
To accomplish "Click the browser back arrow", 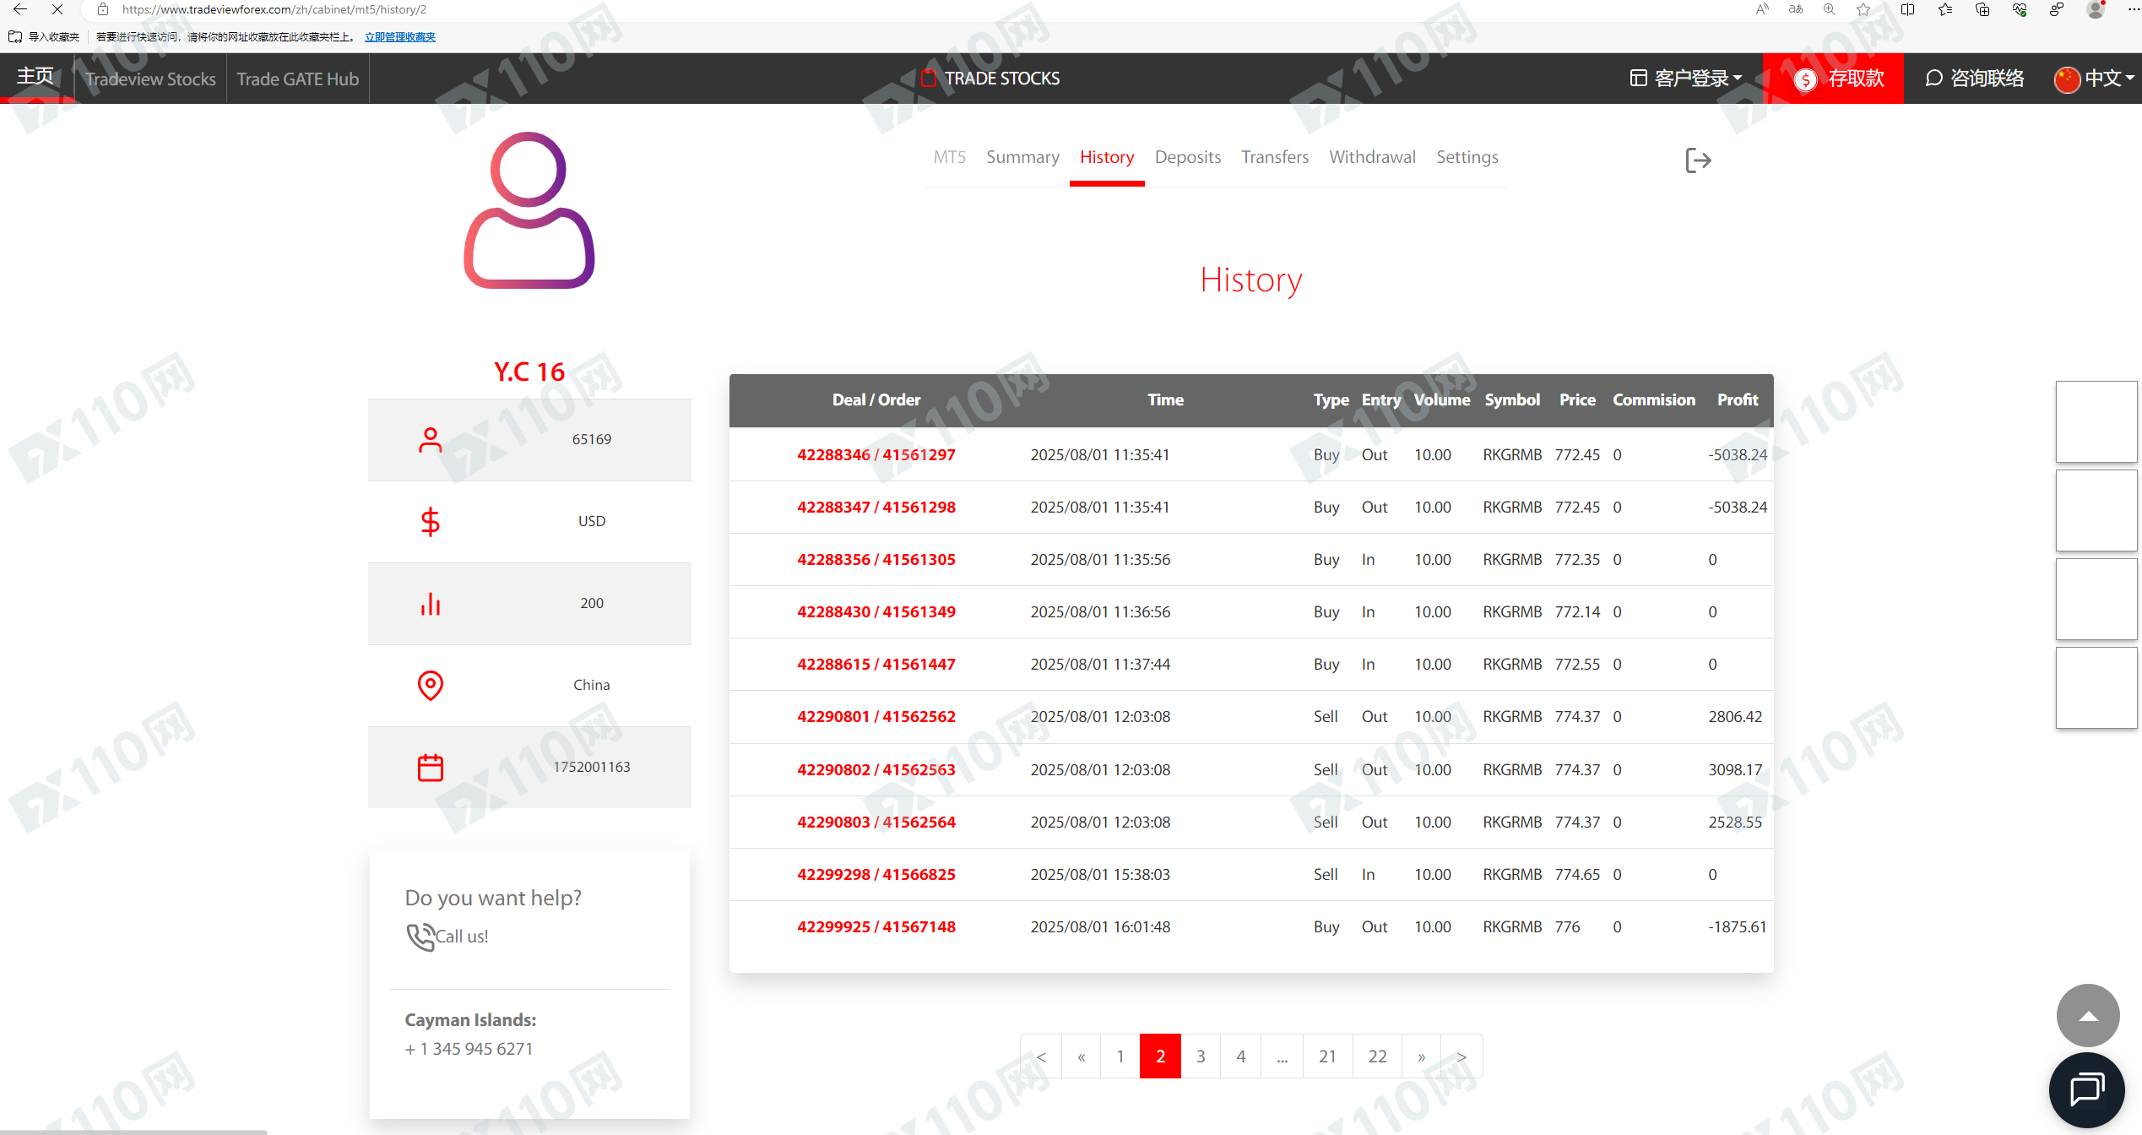I will 19,9.
